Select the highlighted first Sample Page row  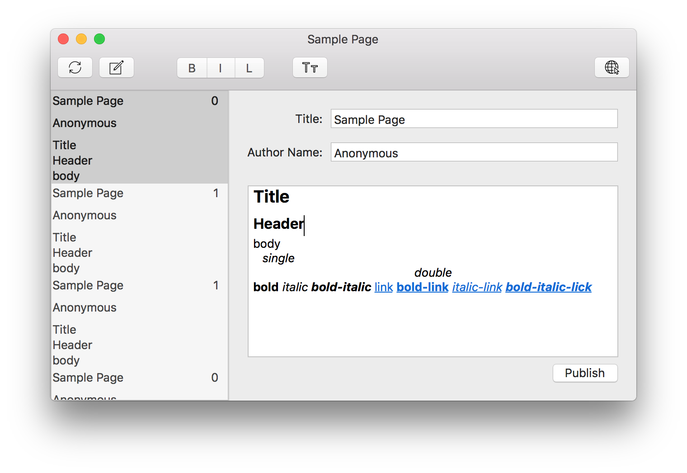[x=140, y=137]
